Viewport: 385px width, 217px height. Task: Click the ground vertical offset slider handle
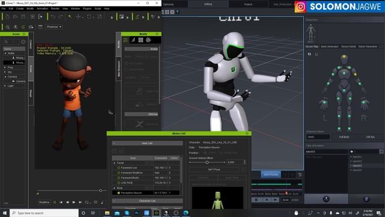coord(207,162)
